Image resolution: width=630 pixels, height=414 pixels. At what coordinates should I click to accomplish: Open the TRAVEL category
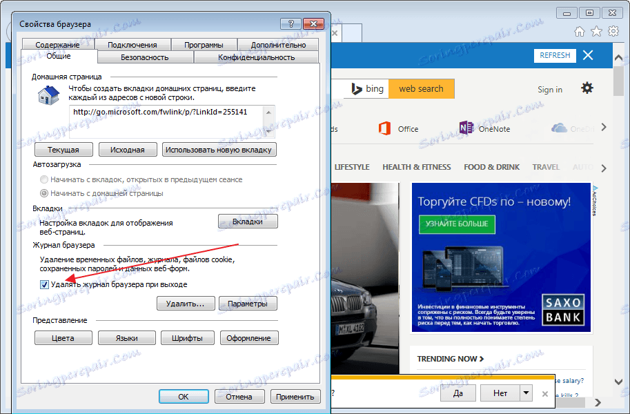tap(546, 167)
